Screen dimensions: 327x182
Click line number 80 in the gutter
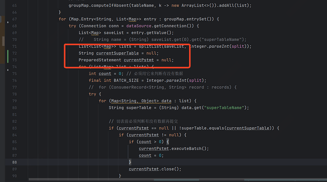click(x=14, y=108)
